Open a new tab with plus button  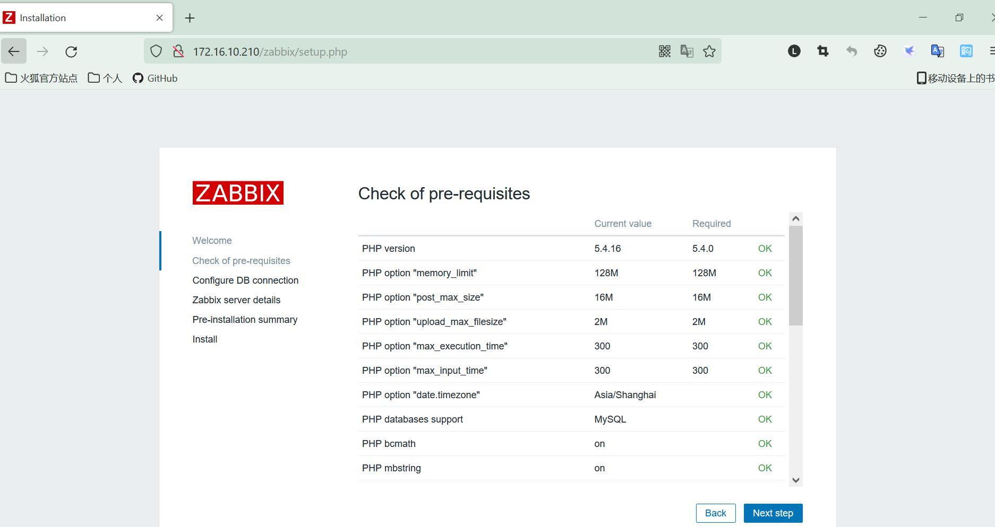[190, 18]
